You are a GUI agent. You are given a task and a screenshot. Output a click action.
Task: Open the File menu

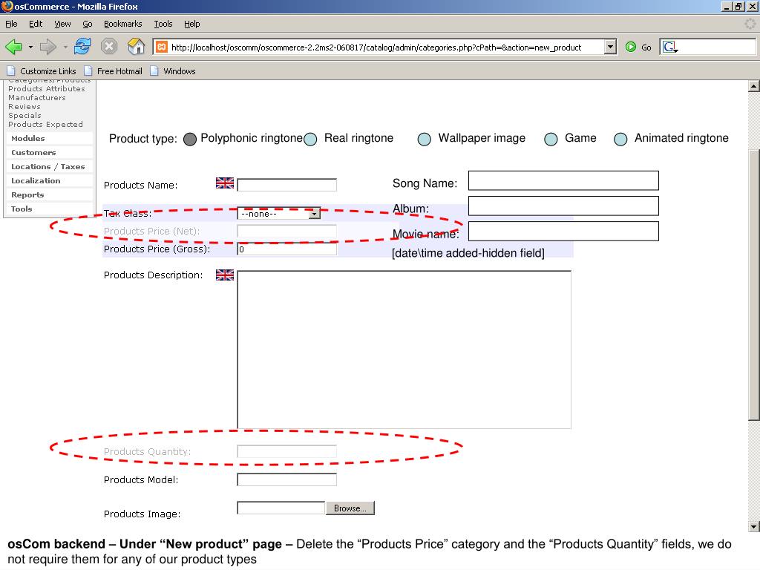(11, 24)
